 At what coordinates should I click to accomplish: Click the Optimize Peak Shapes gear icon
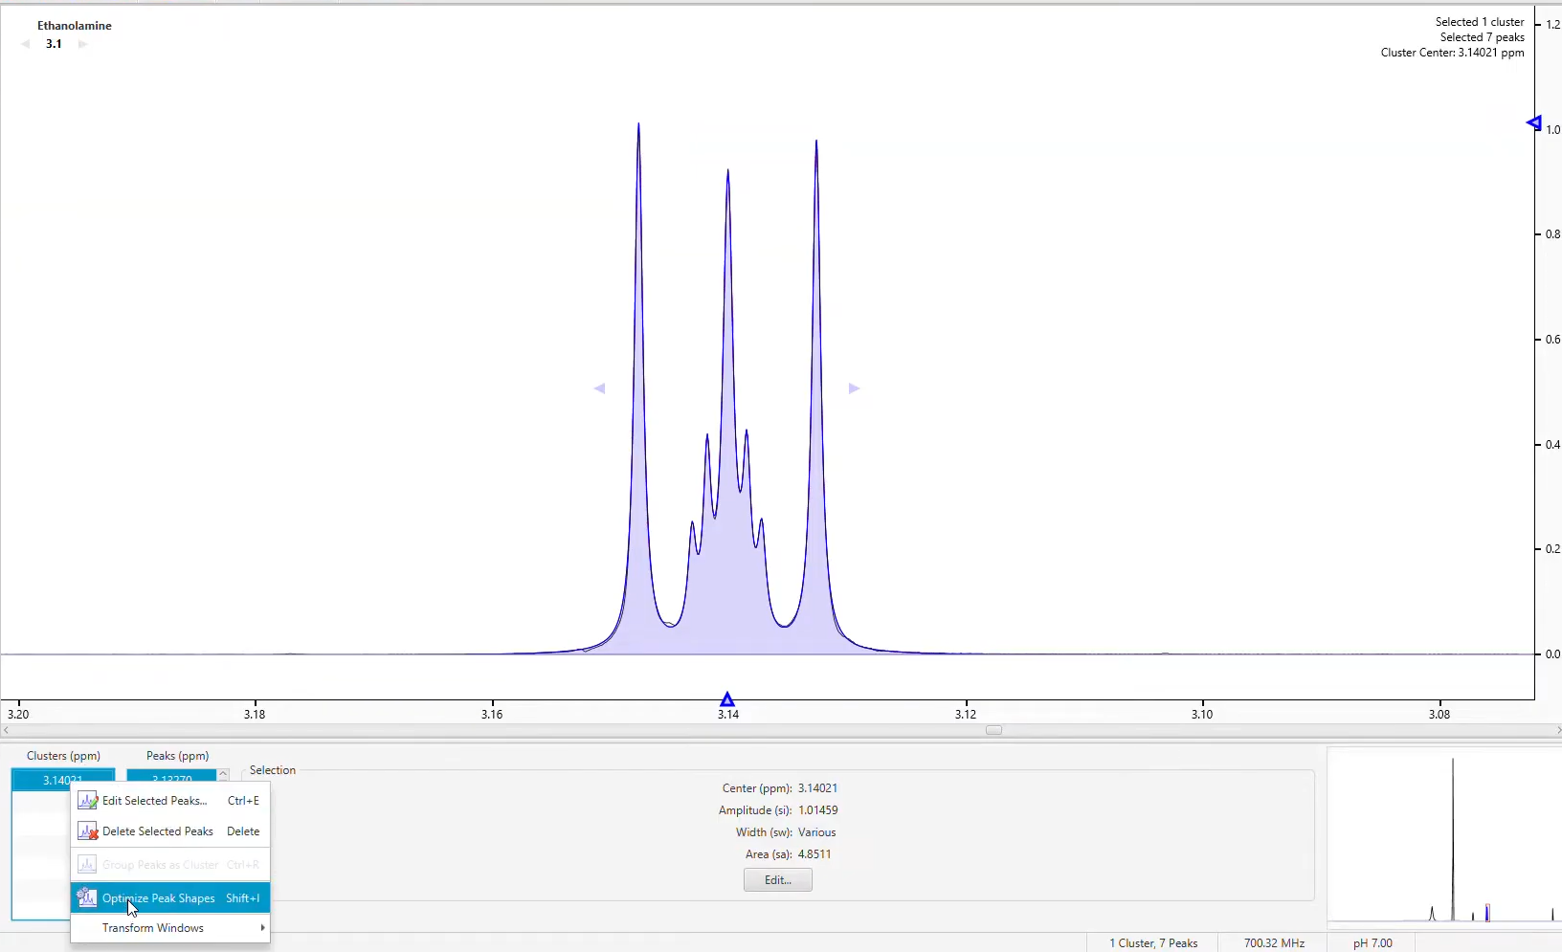pos(87,898)
